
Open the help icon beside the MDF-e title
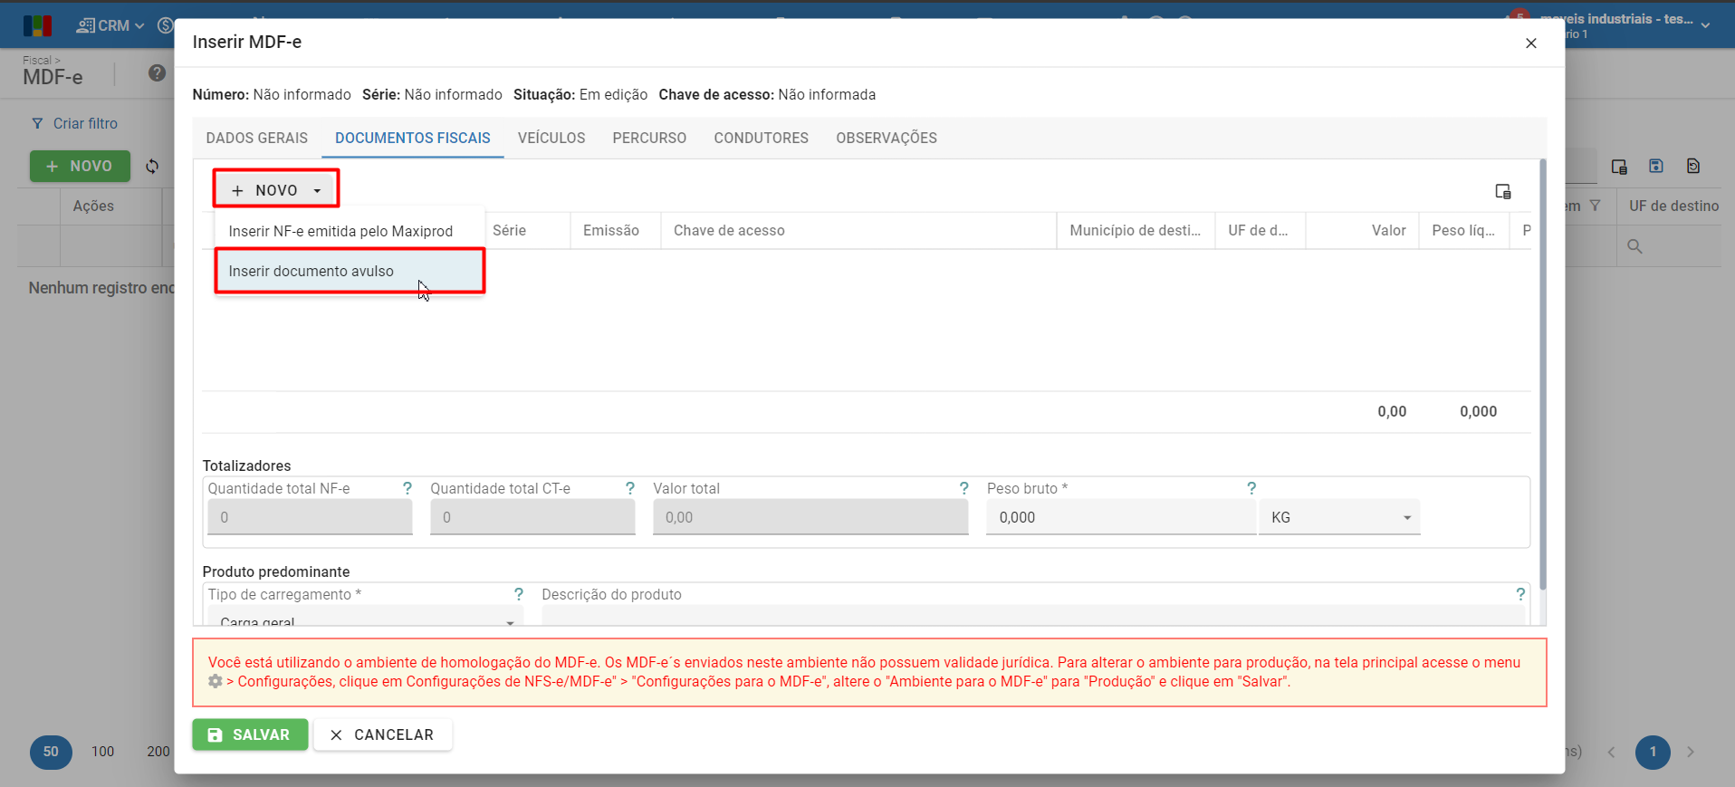[x=158, y=73]
